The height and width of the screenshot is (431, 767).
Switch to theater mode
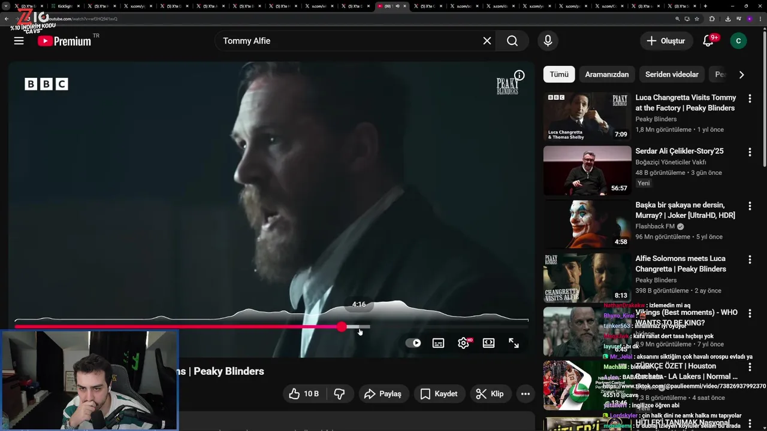489,343
